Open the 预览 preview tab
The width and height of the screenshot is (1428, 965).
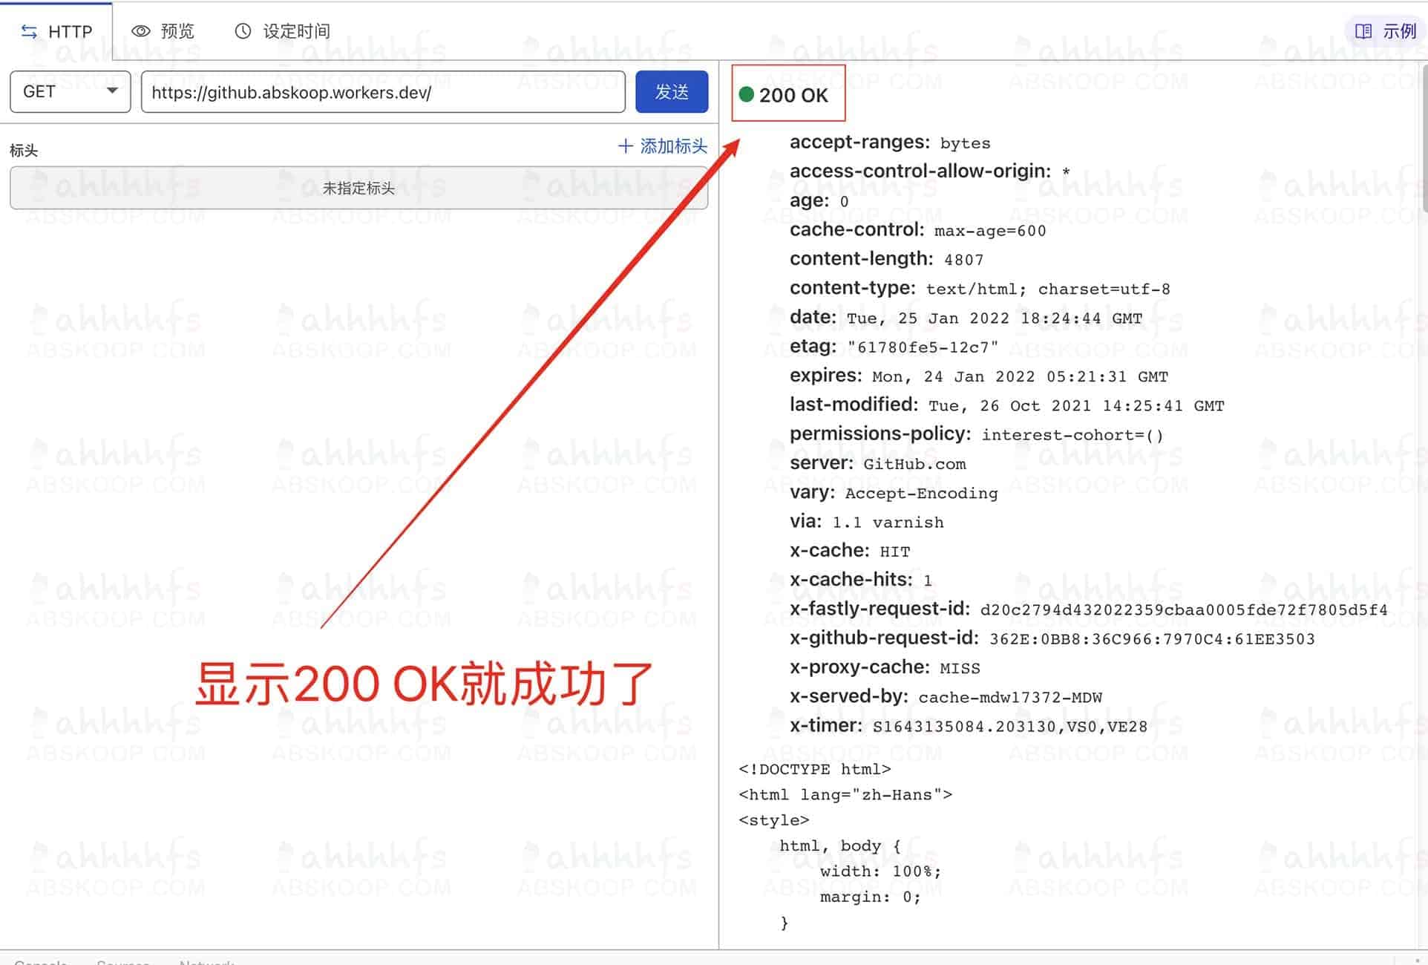tap(163, 31)
